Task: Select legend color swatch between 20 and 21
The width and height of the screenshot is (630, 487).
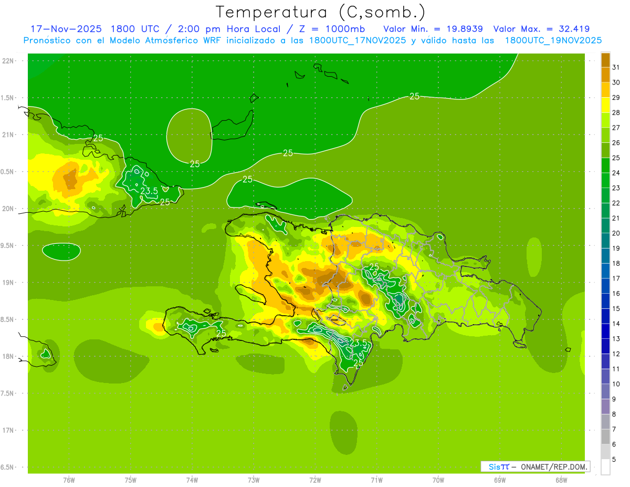Action: point(605,225)
